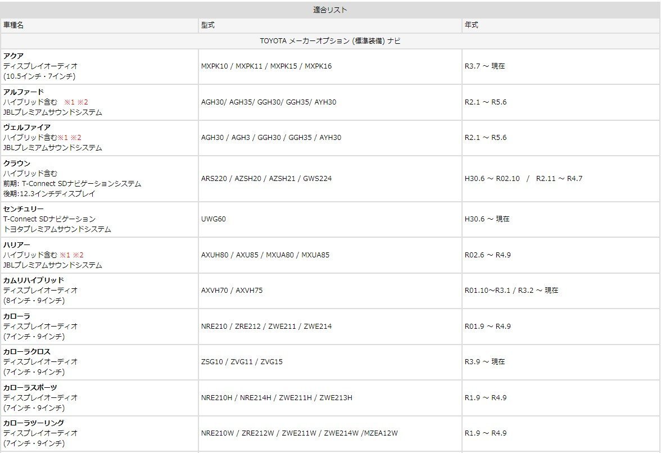Click the 車種名 column header

pyautogui.click(x=13, y=25)
